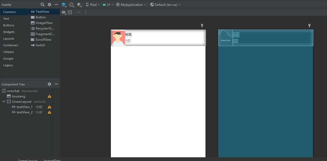Switch to the Layouts palette category

coord(9,38)
